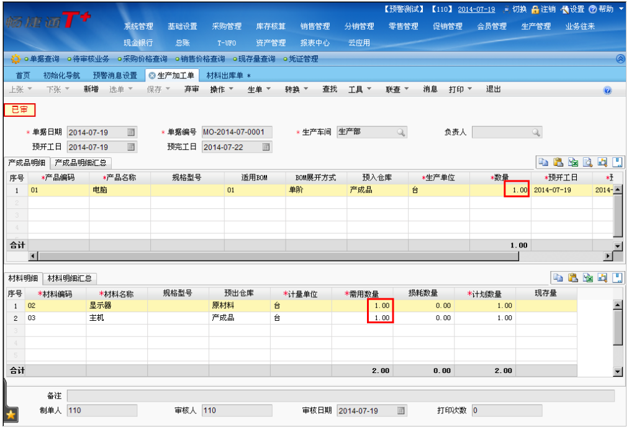The width and height of the screenshot is (629, 429).
Task: Click the copy rows icon in 材料明细 toolbar
Action: click(x=558, y=277)
